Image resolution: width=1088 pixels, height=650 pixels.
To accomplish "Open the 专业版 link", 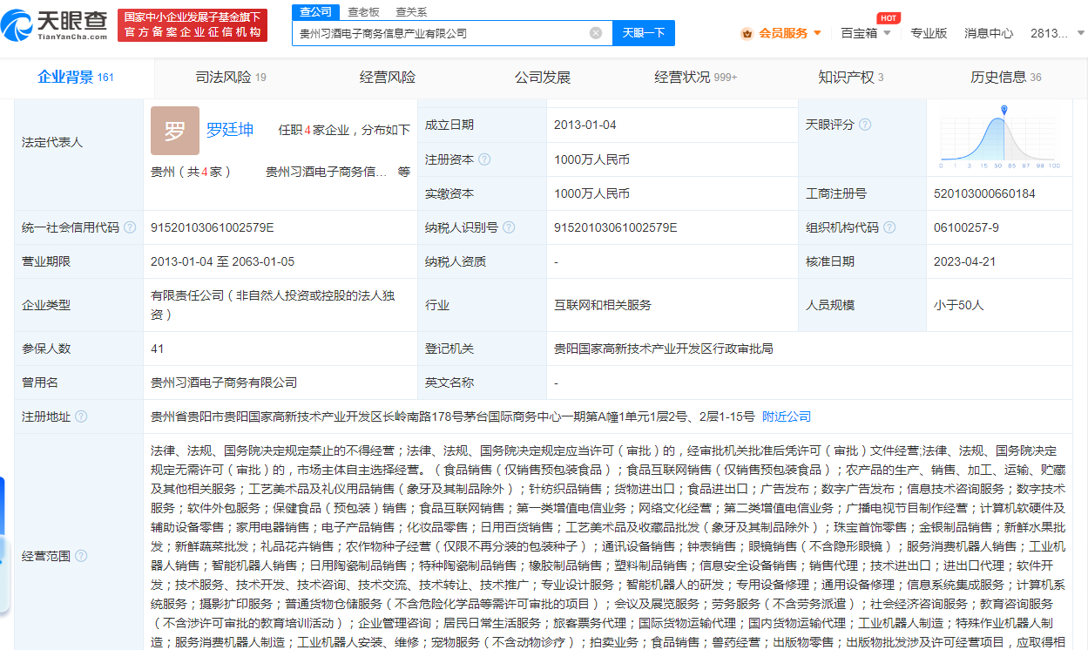I will pyautogui.click(x=929, y=33).
